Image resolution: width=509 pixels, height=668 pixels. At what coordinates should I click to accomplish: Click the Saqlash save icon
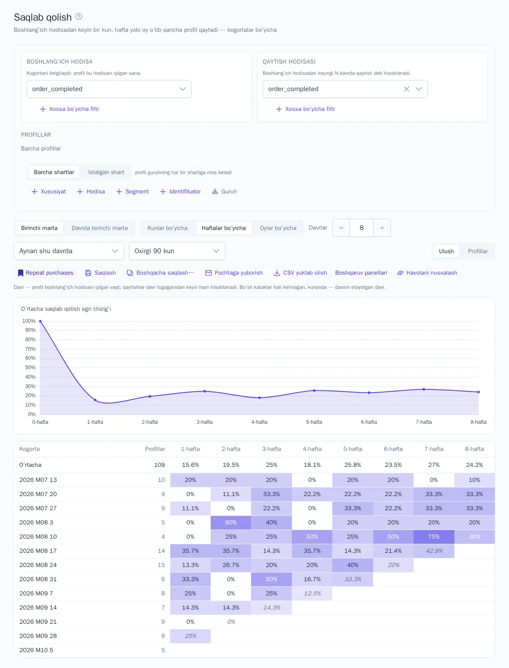point(88,273)
